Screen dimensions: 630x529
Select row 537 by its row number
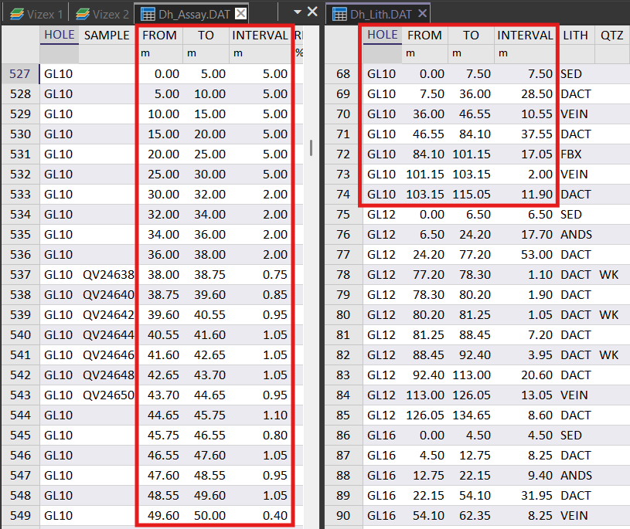(x=19, y=274)
